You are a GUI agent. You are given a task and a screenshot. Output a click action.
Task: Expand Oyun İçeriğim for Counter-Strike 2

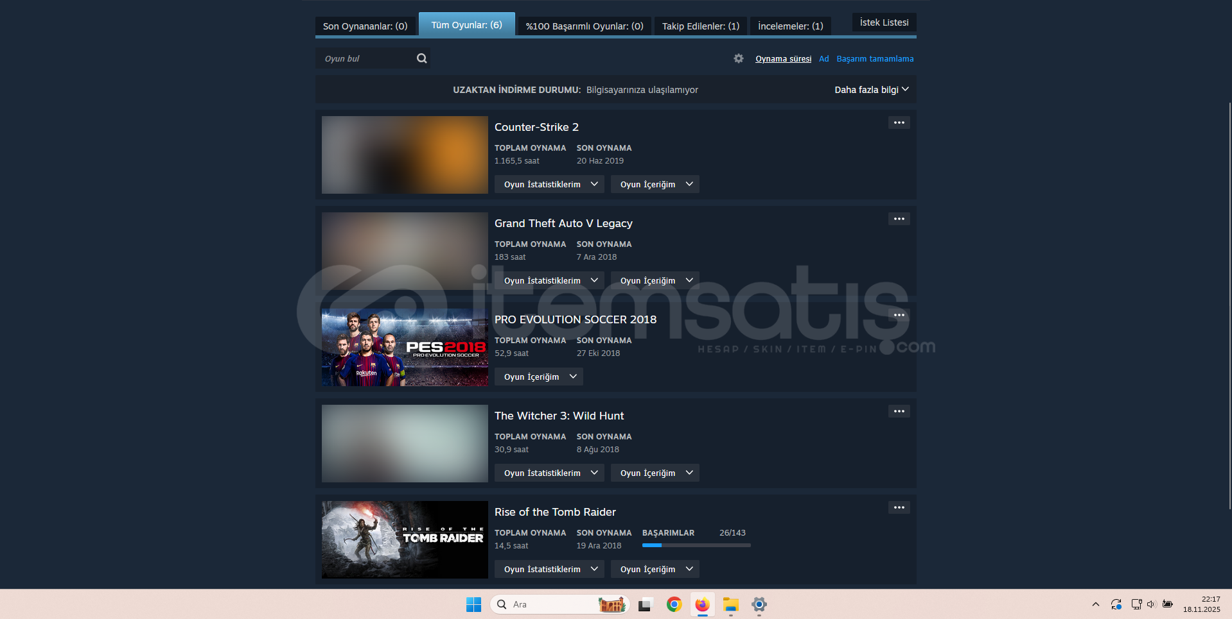pos(655,184)
